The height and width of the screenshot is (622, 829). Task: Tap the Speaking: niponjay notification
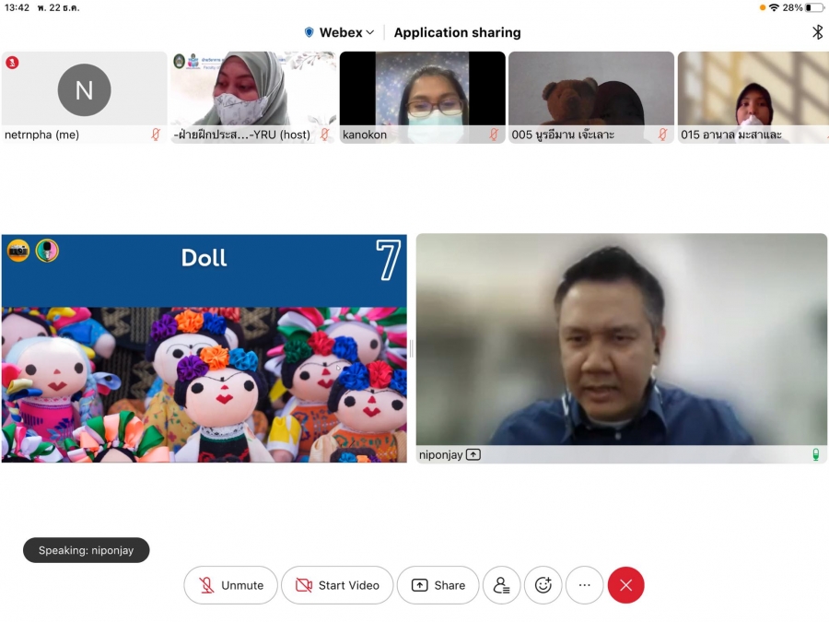(86, 550)
